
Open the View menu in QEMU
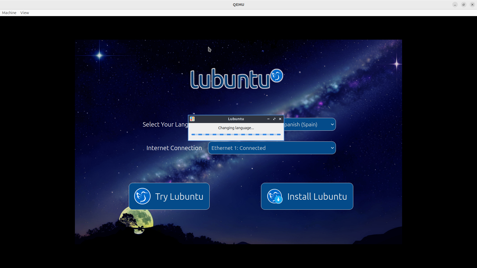pos(25,13)
